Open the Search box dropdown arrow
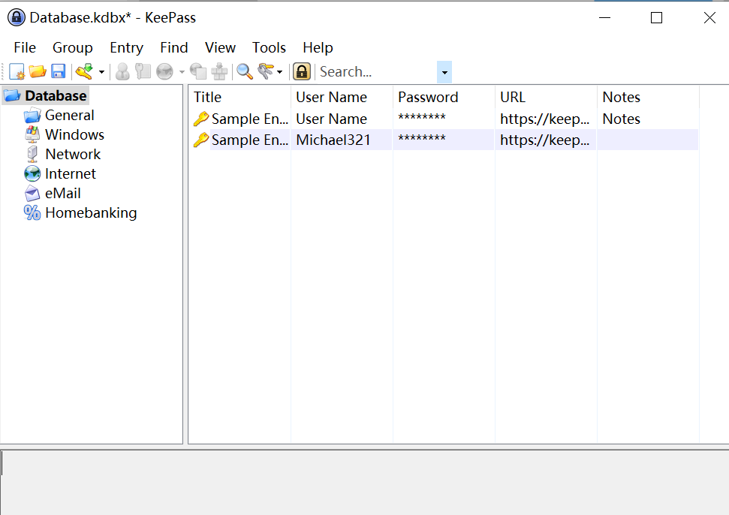 [x=444, y=72]
